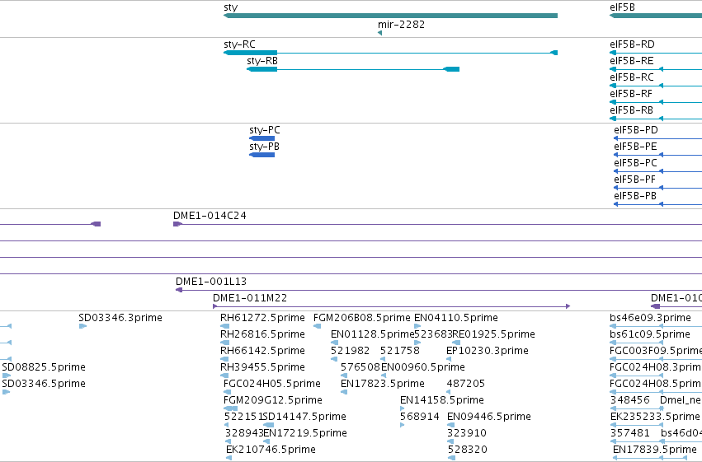Click the mir-2282 gene label
The width and height of the screenshot is (702, 462).
tap(401, 25)
